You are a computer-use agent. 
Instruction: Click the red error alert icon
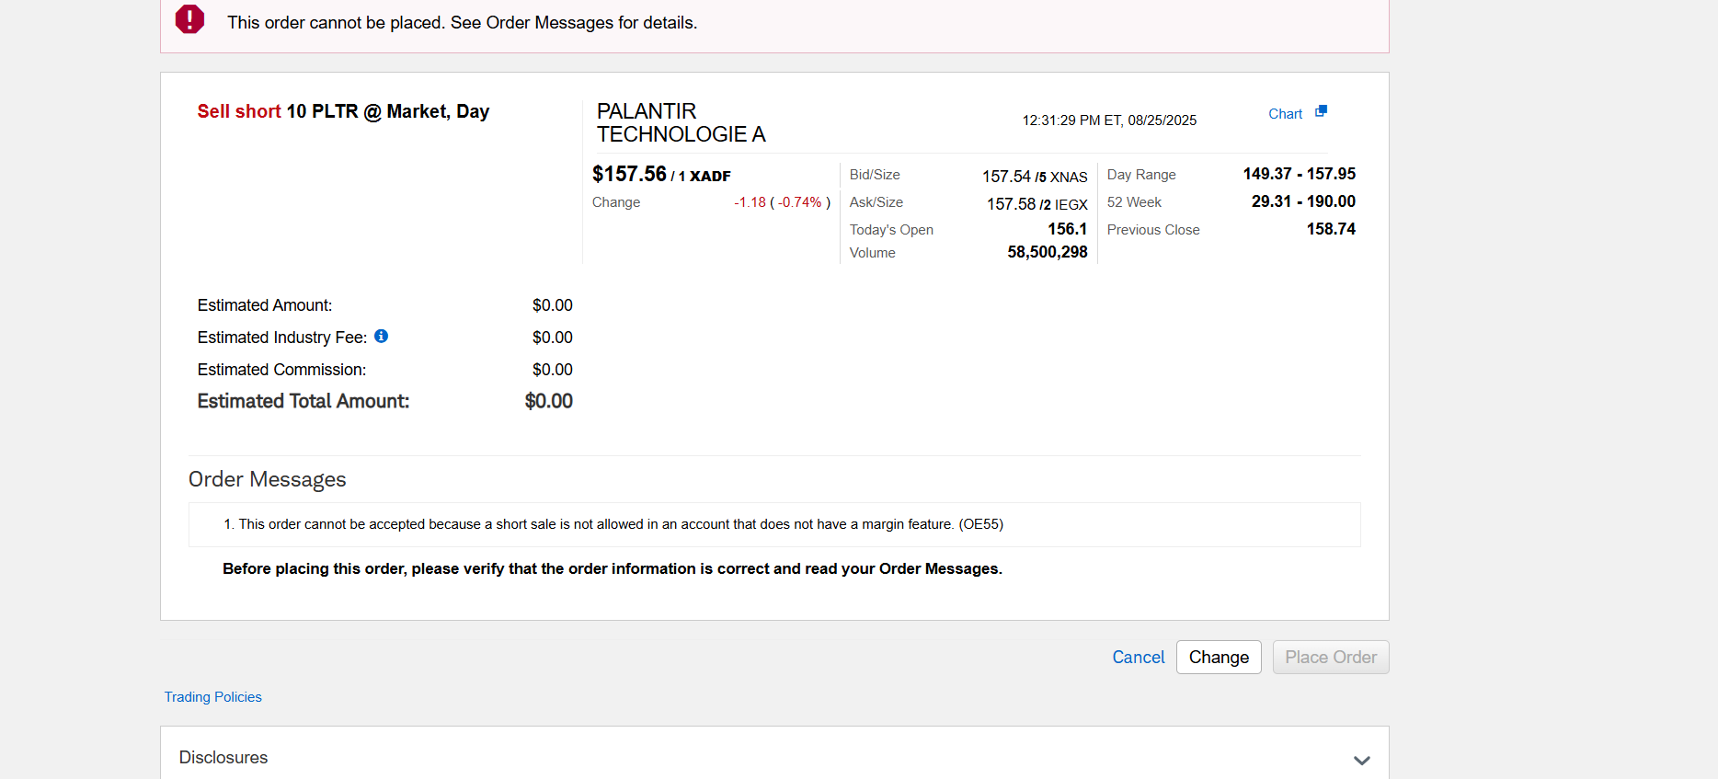pyautogui.click(x=189, y=18)
